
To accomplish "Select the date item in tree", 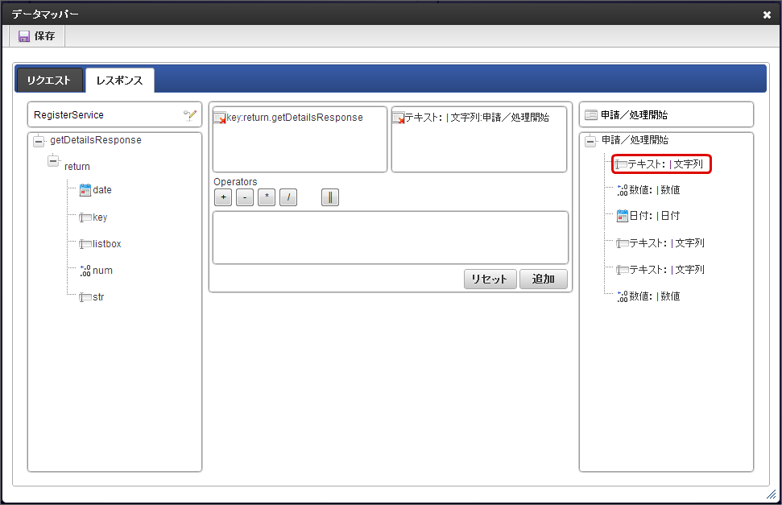I will pos(102,190).
